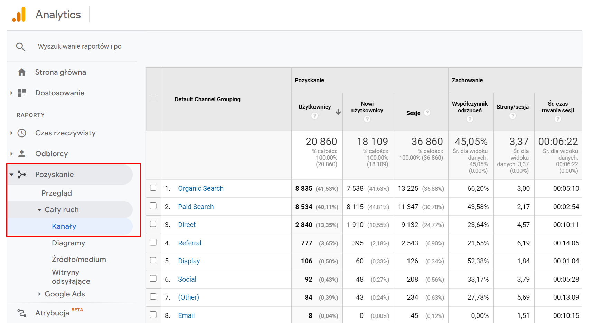Click the Dostosowanie dashboard icon
Screen dimensions: 592x330
pos(22,93)
